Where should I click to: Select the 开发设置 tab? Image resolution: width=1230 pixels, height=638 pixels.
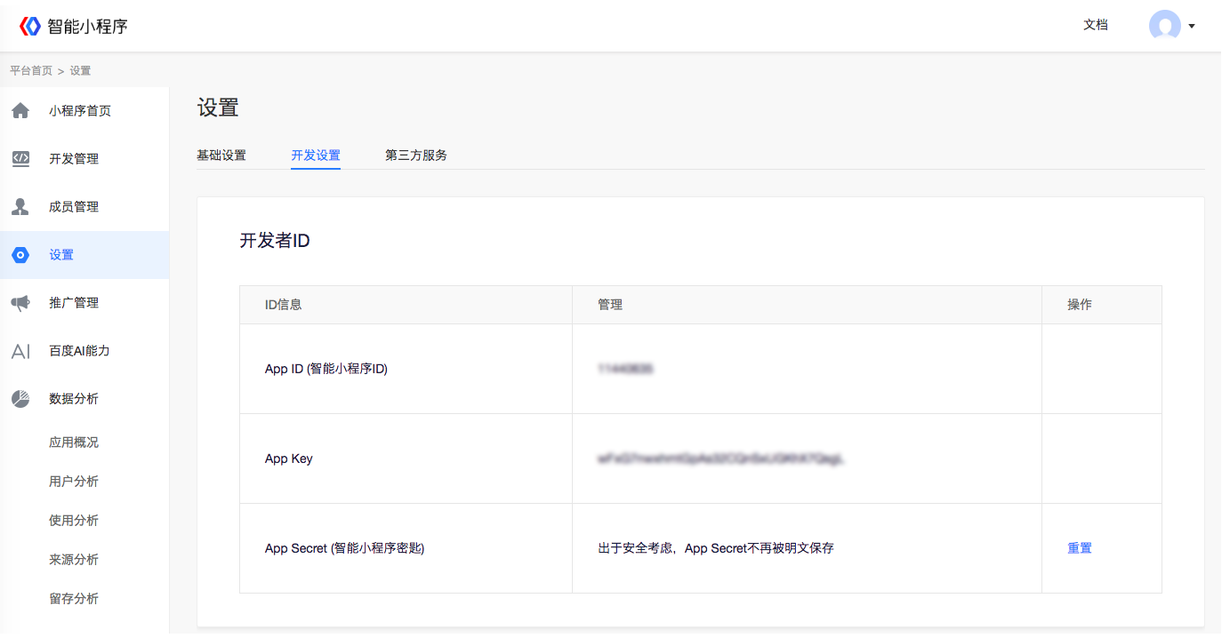[316, 156]
